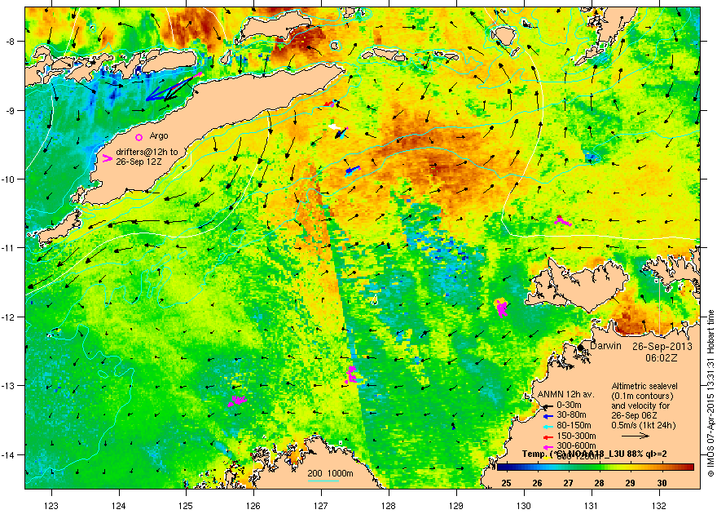Screen dimensions: 717x514
Task: Click longitude axis label 131
Action: point(592,506)
